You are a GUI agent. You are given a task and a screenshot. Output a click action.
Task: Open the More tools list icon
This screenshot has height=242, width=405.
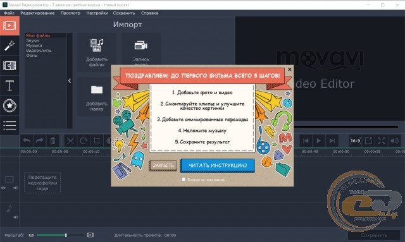9,125
